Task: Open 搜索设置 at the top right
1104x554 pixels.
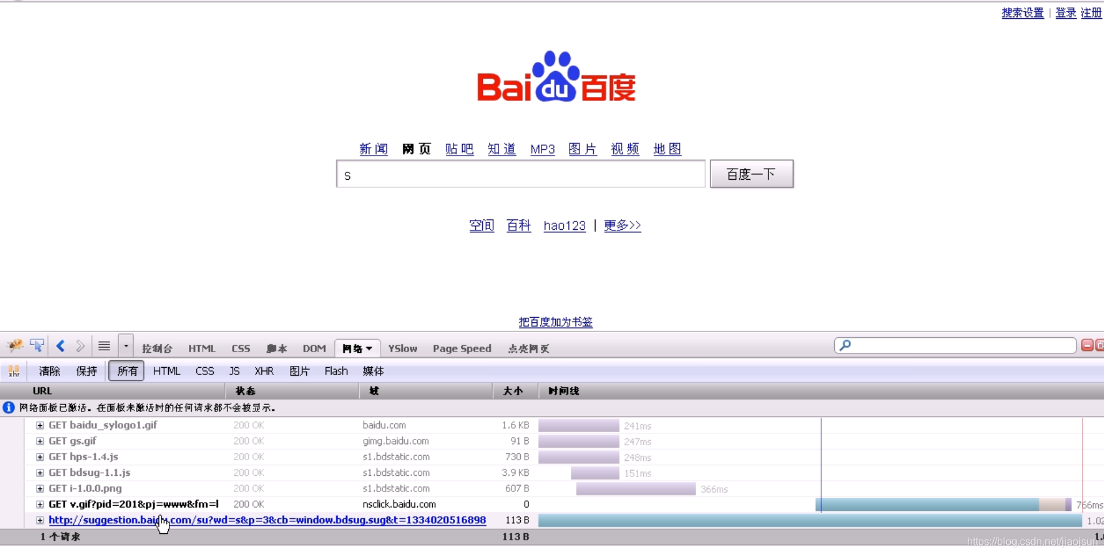Action: [1023, 13]
